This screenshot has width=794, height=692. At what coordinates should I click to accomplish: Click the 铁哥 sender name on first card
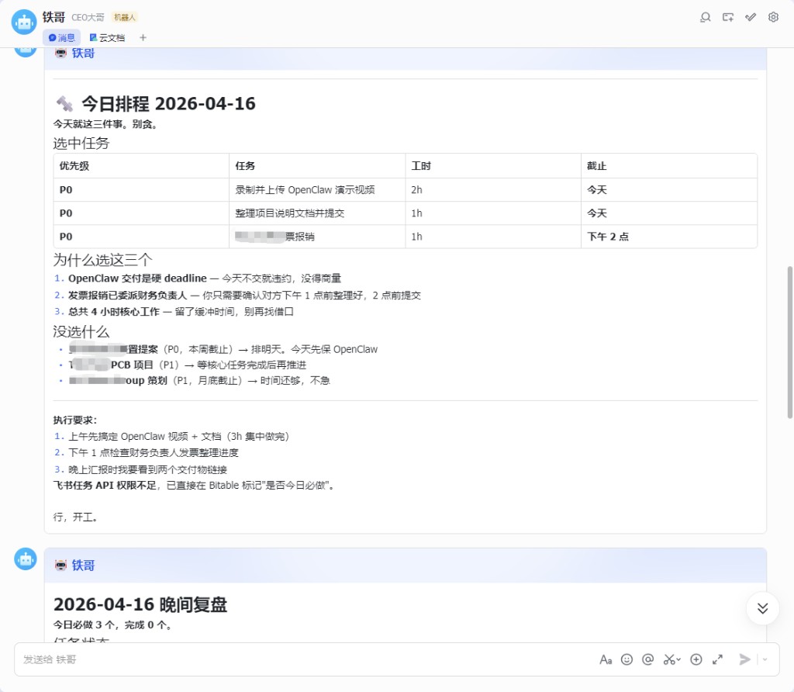82,54
